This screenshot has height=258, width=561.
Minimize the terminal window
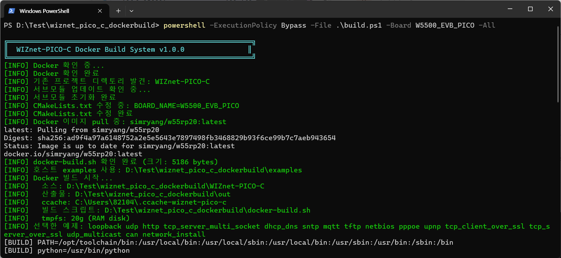point(510,9)
